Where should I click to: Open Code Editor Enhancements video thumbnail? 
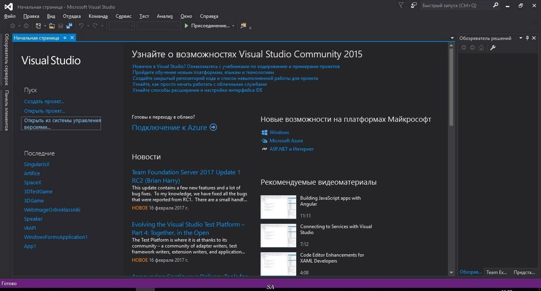coord(278,264)
